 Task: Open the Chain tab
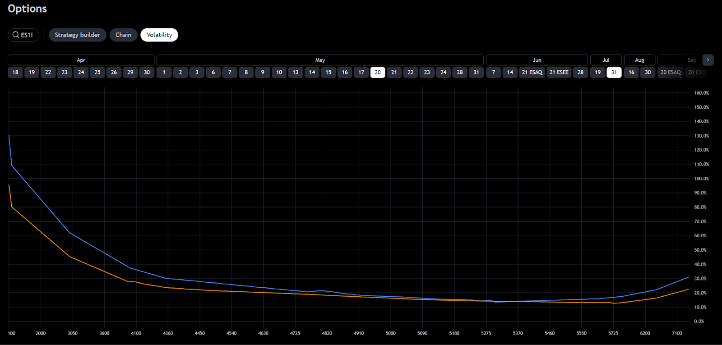coord(123,35)
